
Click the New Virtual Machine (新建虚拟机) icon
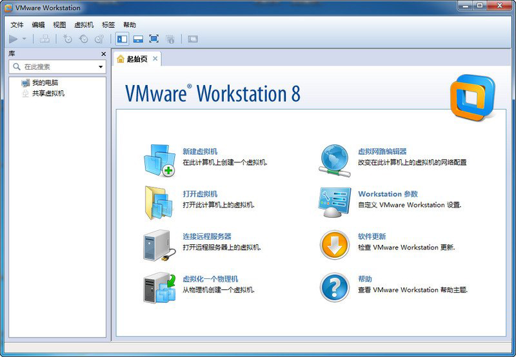point(159,160)
